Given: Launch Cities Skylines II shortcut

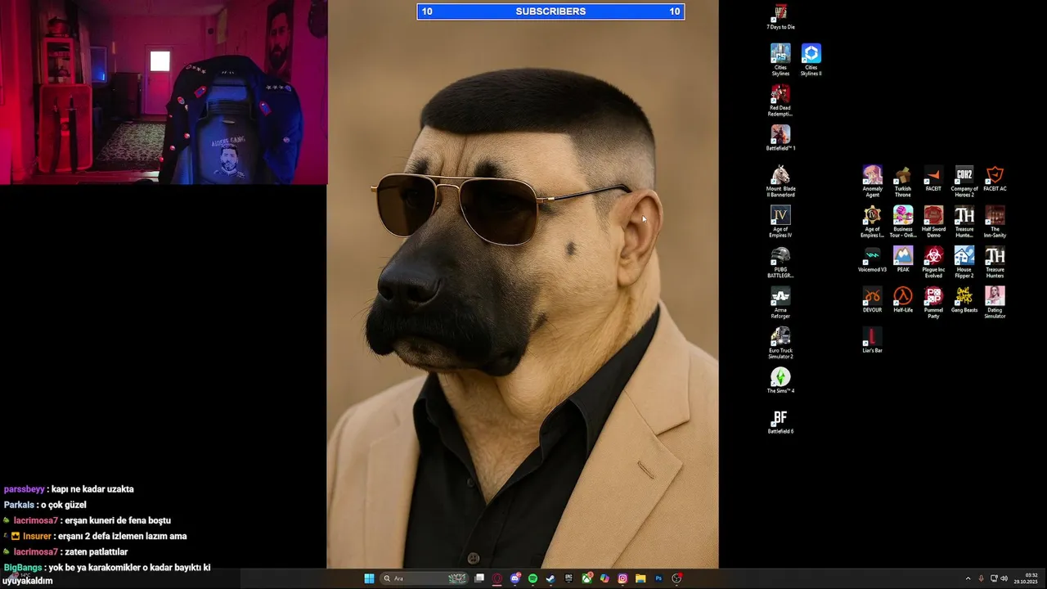Looking at the screenshot, I should click(811, 59).
